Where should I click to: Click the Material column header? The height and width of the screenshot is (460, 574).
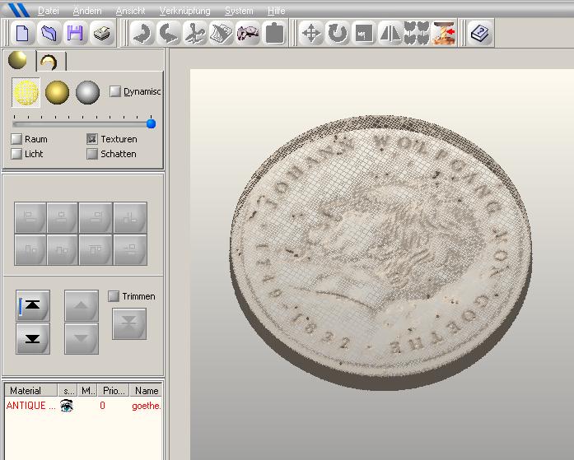(26, 391)
